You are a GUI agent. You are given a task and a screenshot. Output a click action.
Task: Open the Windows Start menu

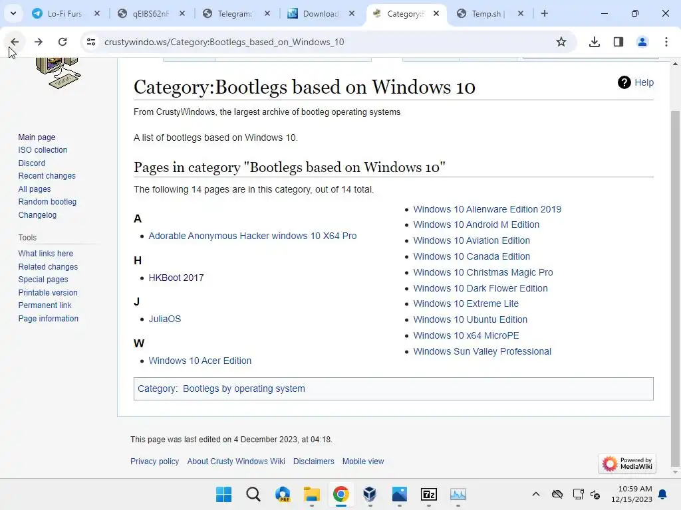click(223, 494)
